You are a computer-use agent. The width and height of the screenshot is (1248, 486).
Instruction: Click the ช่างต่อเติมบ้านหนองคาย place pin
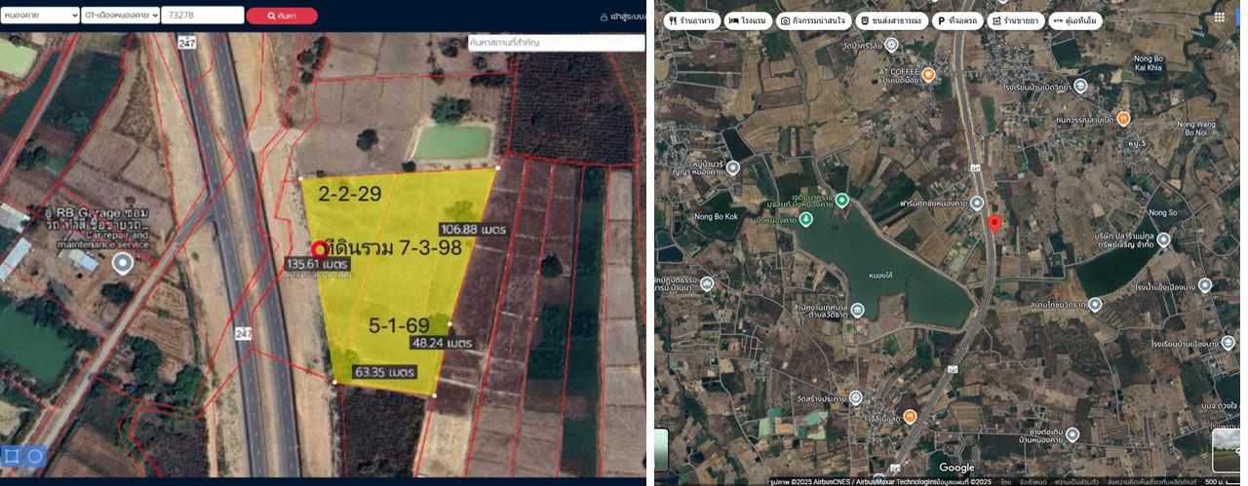[1072, 433]
